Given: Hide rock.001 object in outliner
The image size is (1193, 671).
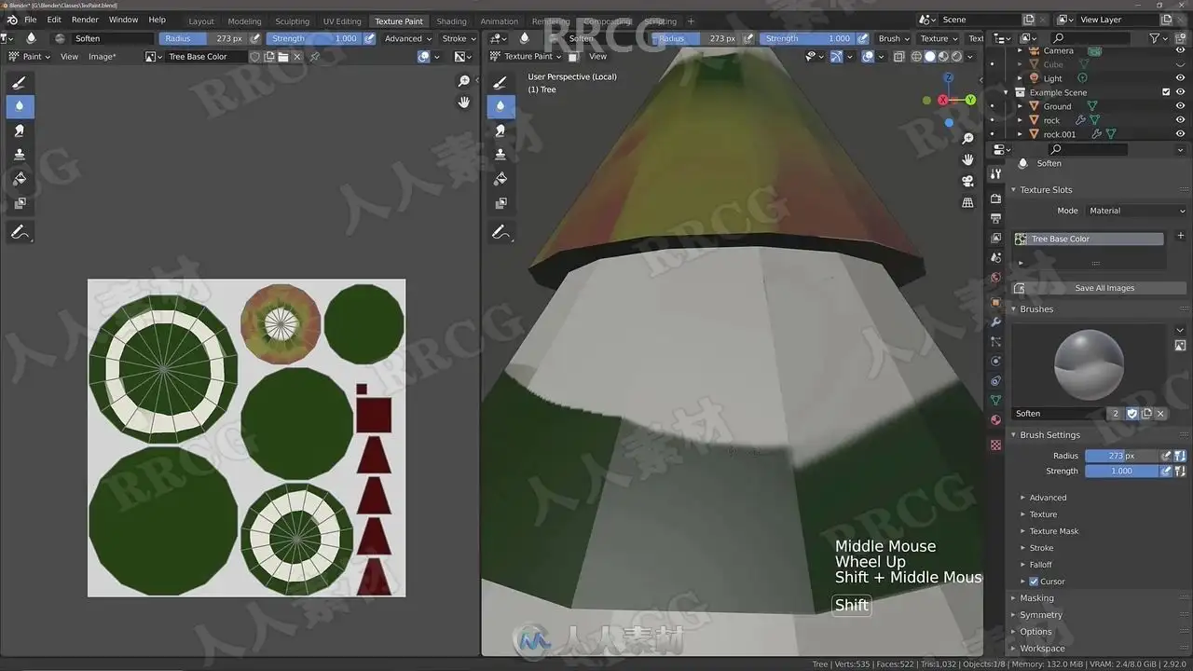Looking at the screenshot, I should (1180, 134).
